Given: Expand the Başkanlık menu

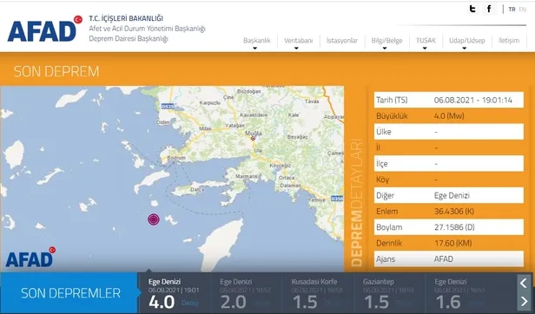Looking at the screenshot, I should 256,41.
